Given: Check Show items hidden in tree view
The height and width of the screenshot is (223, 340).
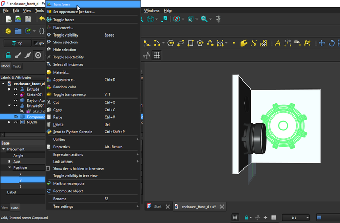Looking at the screenshot, I should tap(48, 168).
